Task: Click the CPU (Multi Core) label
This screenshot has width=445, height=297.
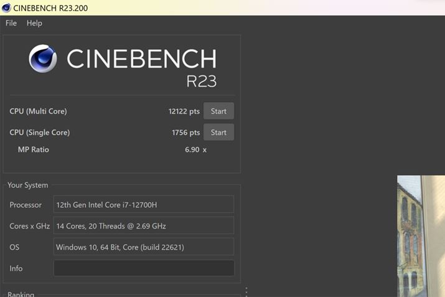Action: click(39, 111)
